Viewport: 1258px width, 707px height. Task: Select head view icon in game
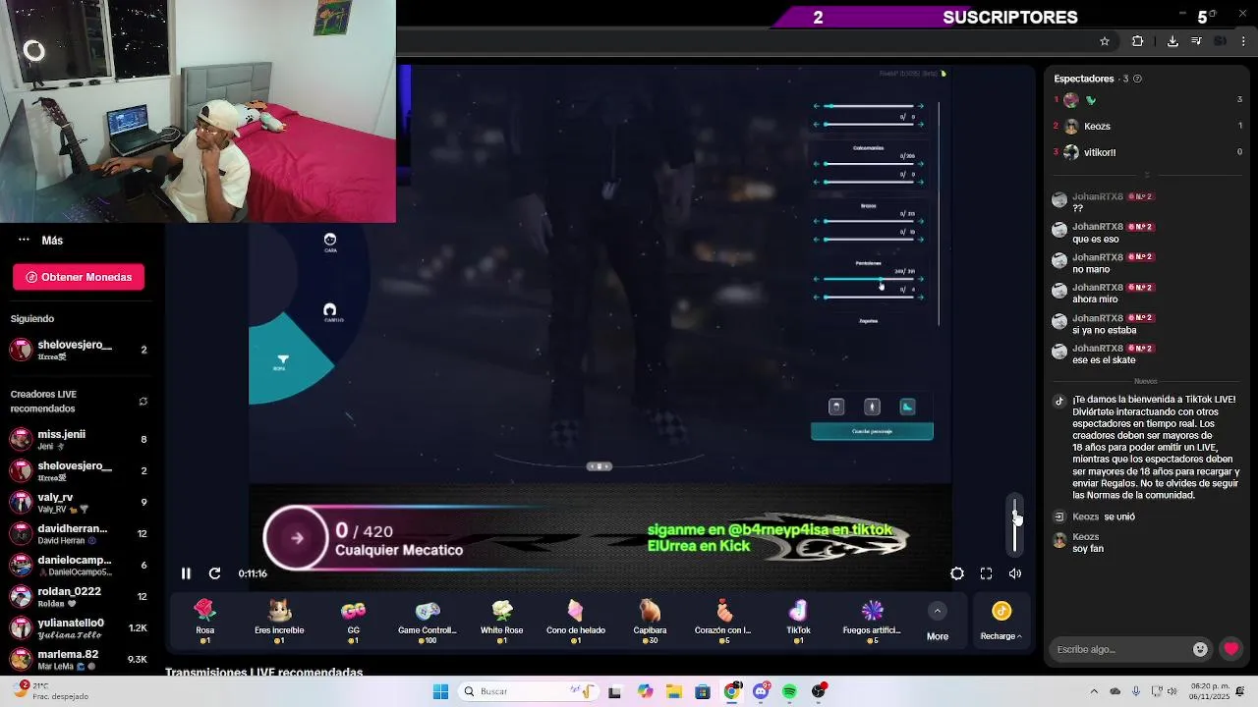click(x=836, y=407)
